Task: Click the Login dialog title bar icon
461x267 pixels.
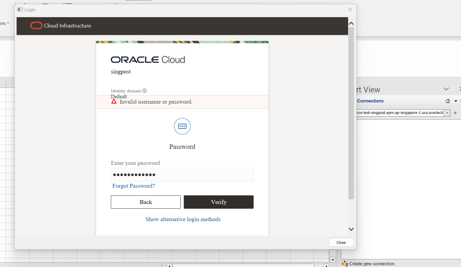Action: (20, 9)
